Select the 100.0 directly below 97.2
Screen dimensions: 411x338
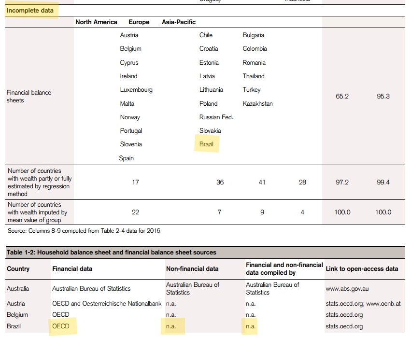pos(342,212)
